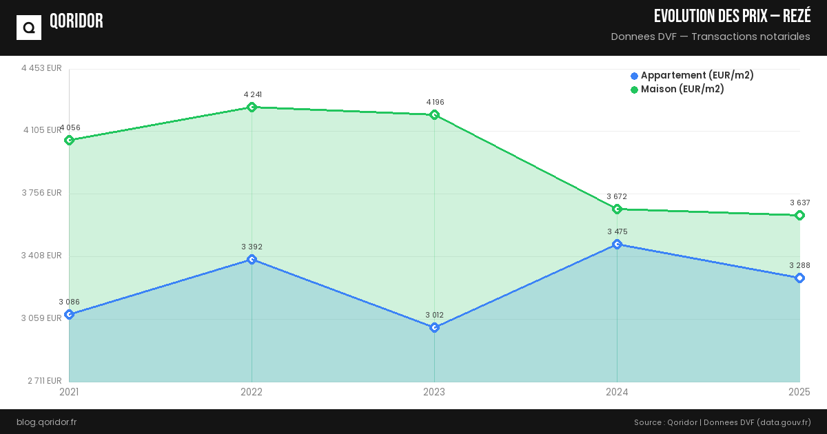Click the QORIDOR brand name text
The height and width of the screenshot is (434, 827).
tap(76, 21)
